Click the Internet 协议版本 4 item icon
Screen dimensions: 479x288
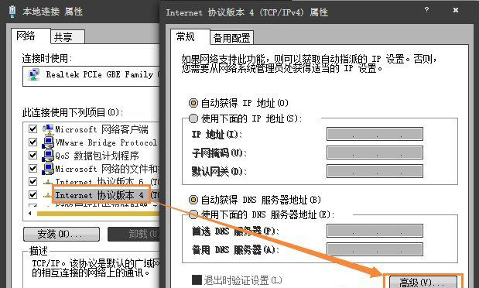point(47,195)
